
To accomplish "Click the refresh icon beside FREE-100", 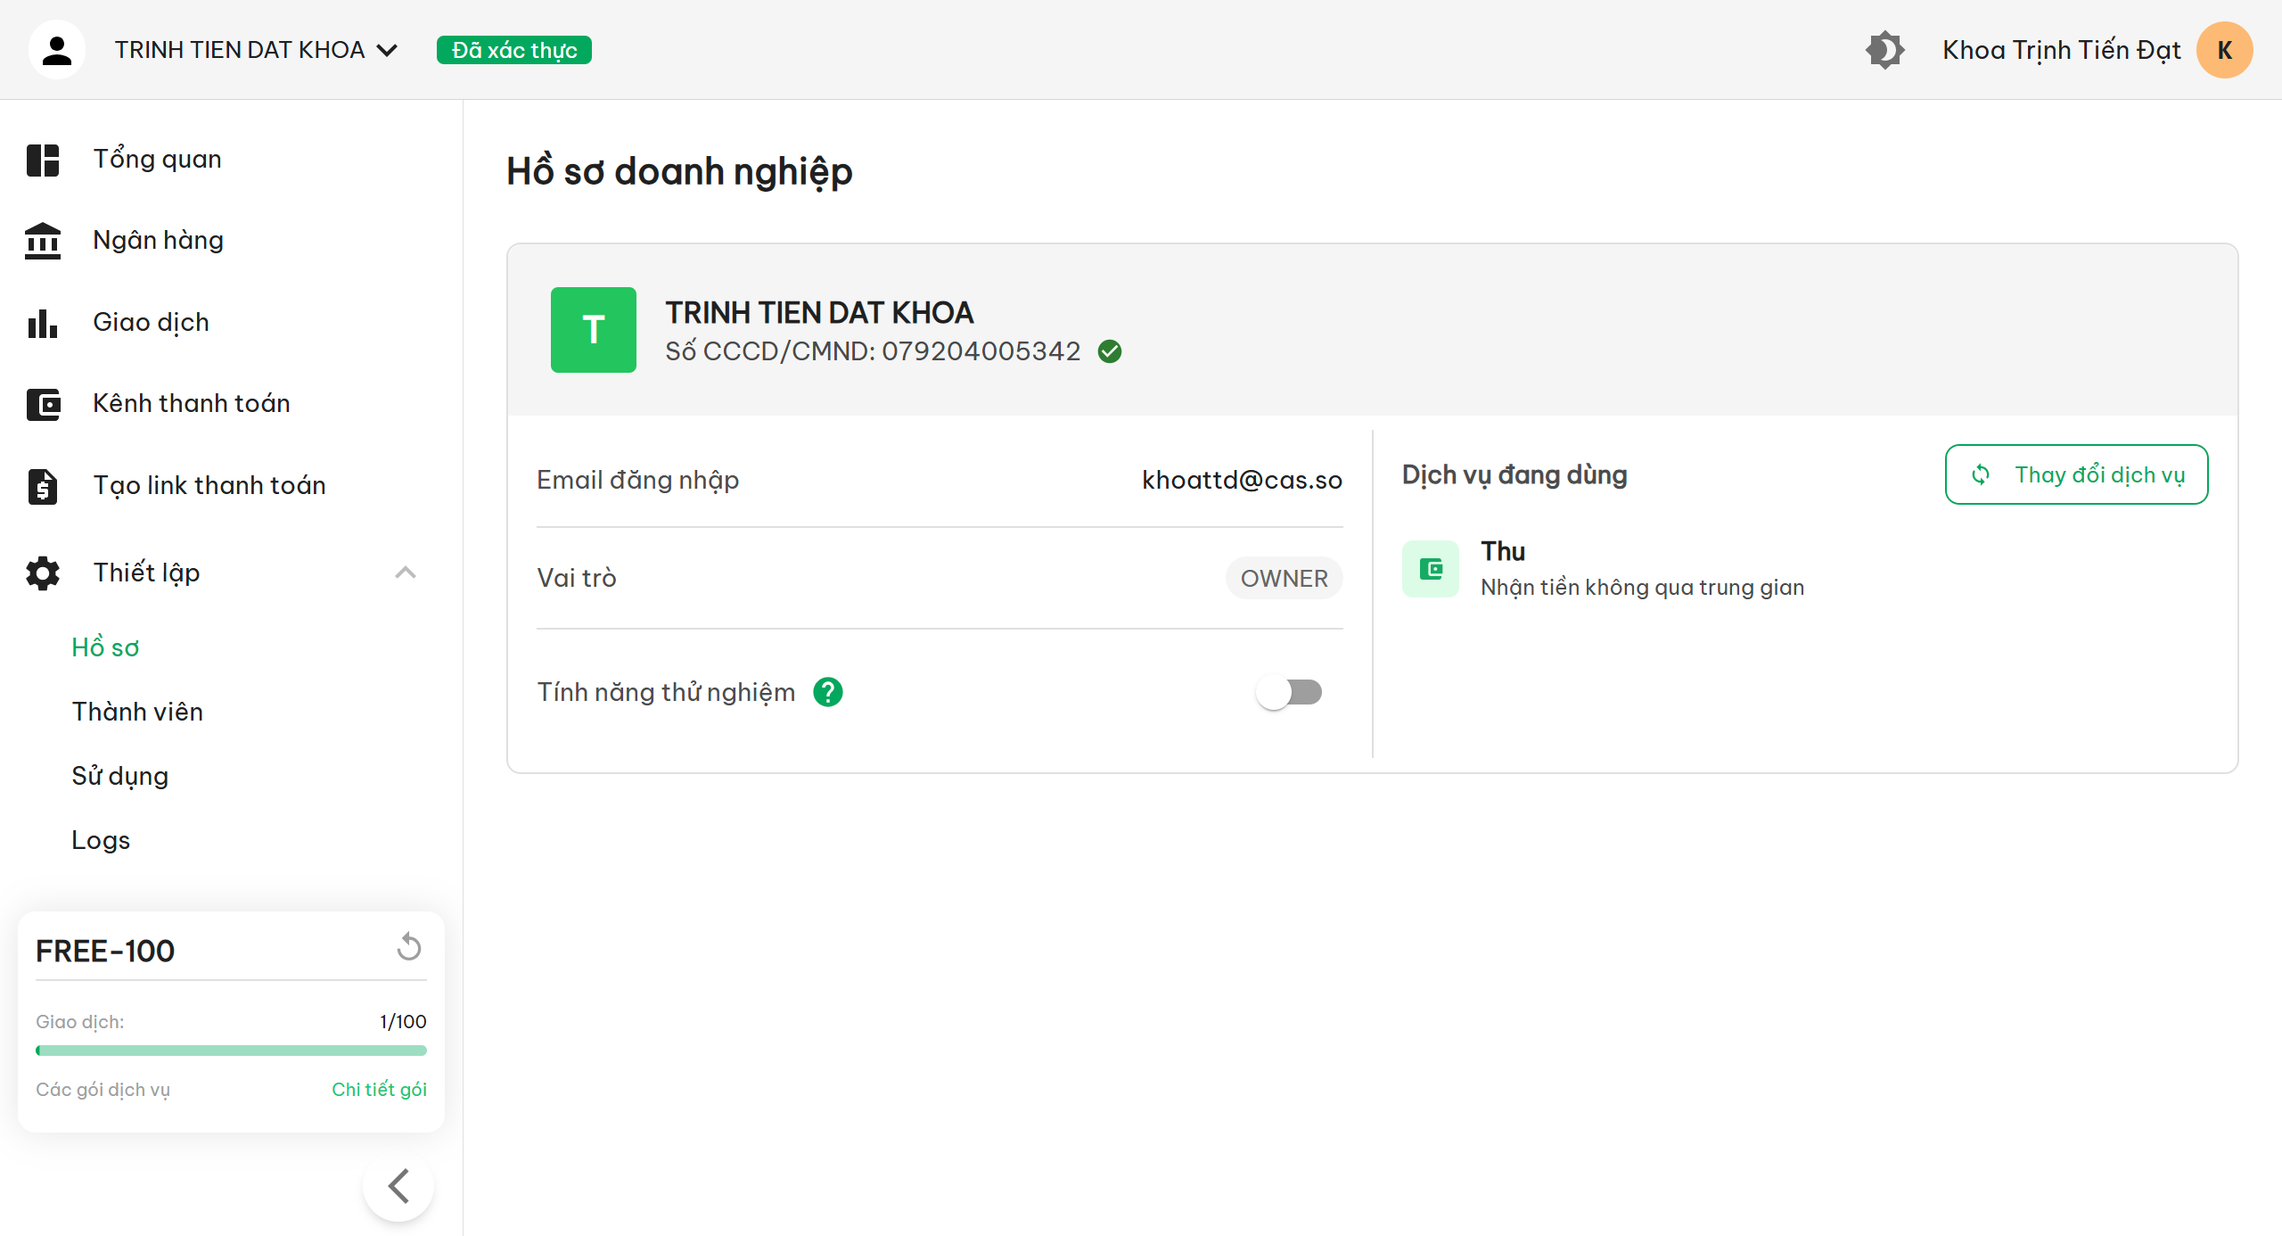I will [x=409, y=947].
